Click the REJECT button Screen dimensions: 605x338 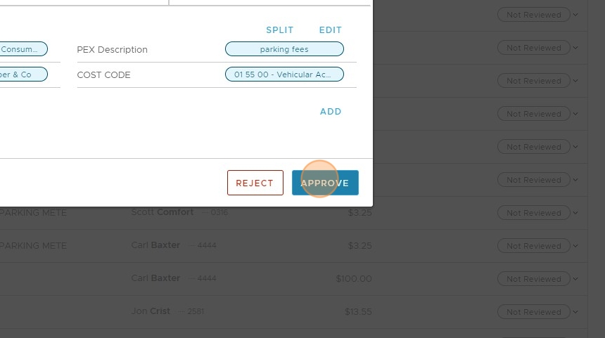[x=255, y=183]
